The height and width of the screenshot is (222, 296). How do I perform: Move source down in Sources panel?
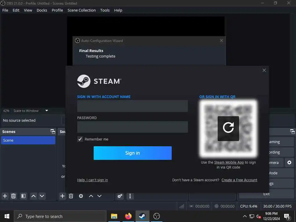(99, 196)
